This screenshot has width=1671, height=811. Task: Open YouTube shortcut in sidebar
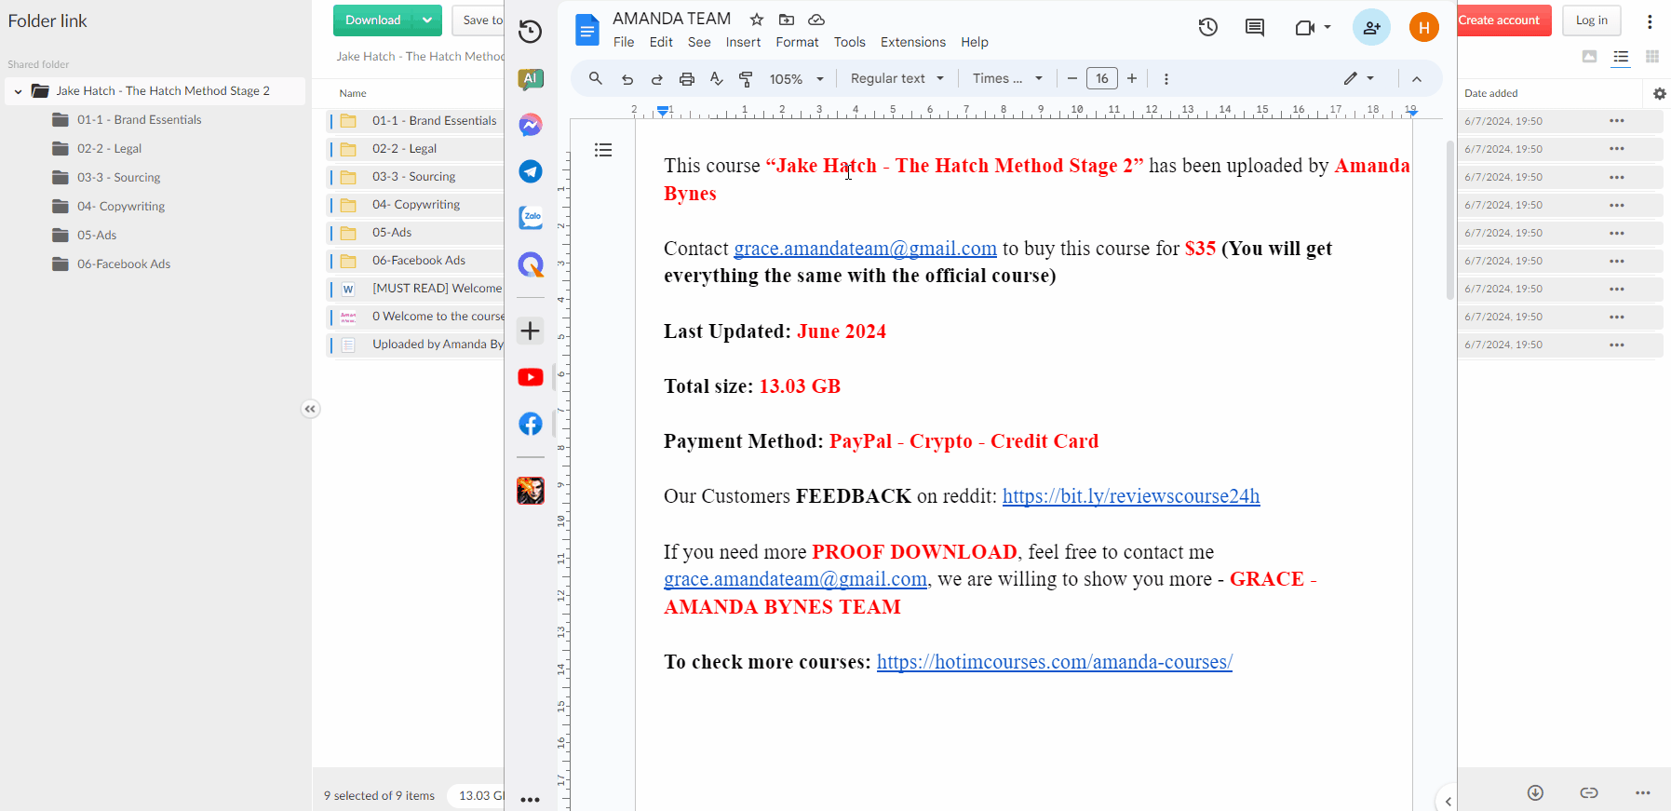(531, 377)
